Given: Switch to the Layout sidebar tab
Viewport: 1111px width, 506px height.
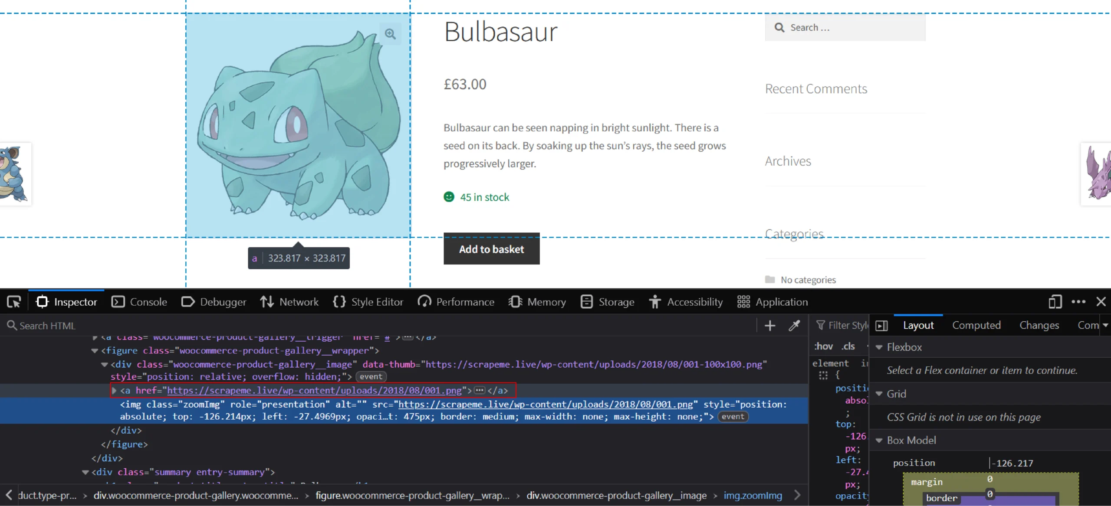Looking at the screenshot, I should click(x=918, y=325).
